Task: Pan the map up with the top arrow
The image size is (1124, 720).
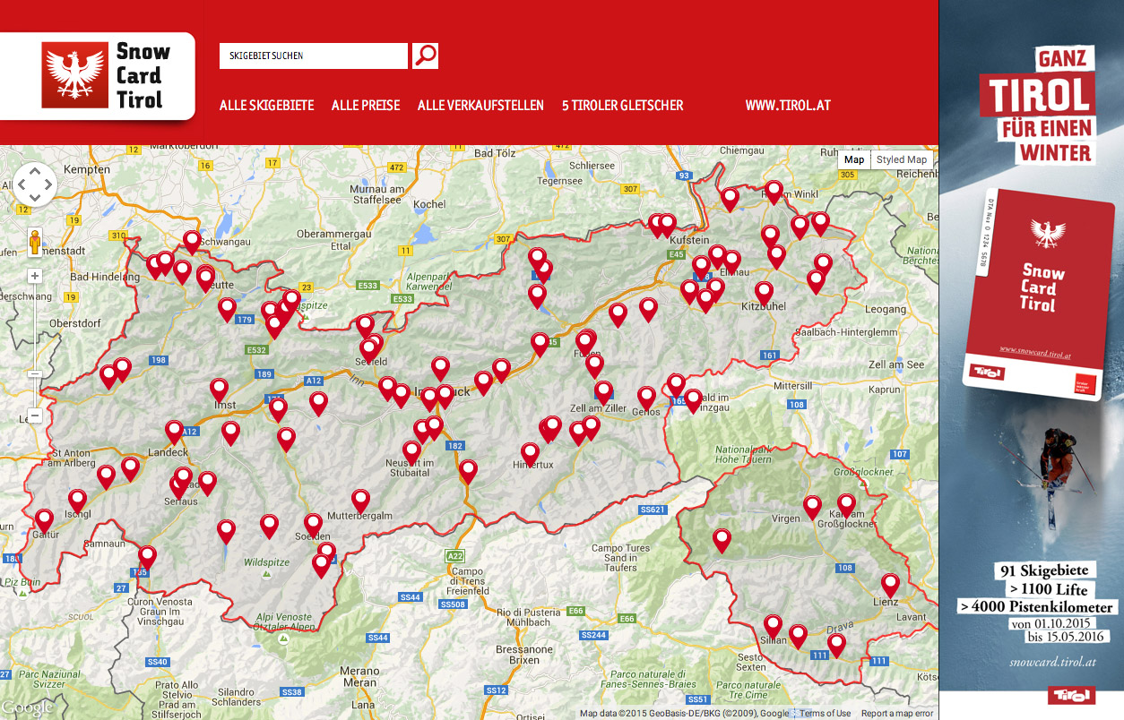Action: [x=35, y=170]
